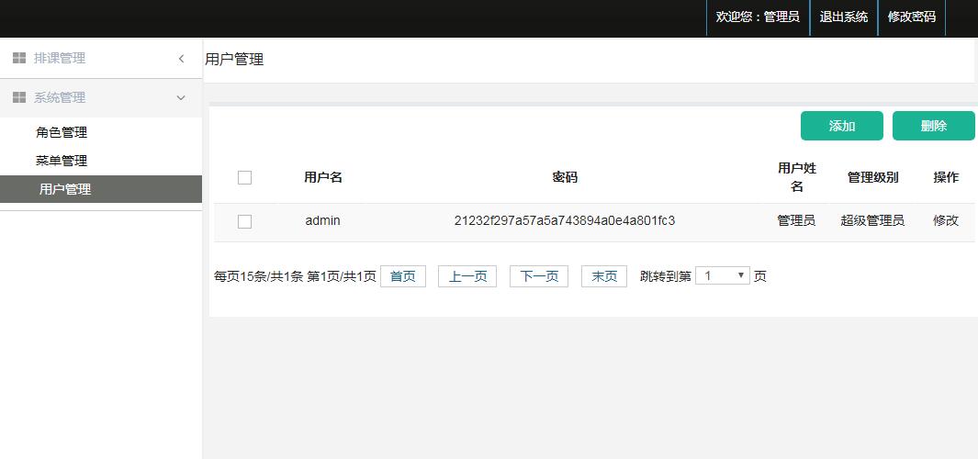Open 修改密码 in the top bar
Viewport: 978px width, 459px height.
tap(912, 17)
